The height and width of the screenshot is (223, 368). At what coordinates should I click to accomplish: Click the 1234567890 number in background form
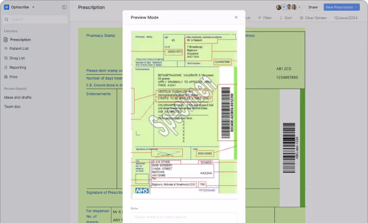click(287, 77)
